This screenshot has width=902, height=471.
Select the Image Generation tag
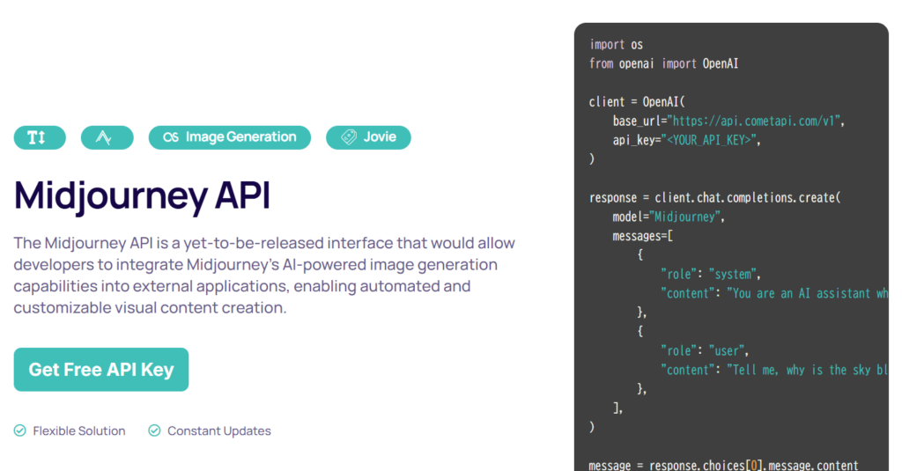(230, 137)
